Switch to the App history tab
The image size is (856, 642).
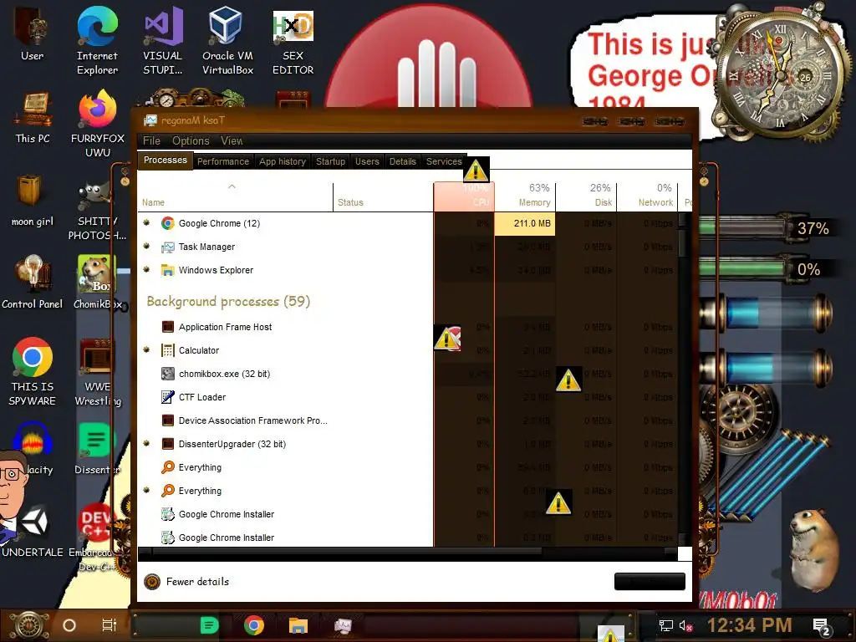pos(283,161)
